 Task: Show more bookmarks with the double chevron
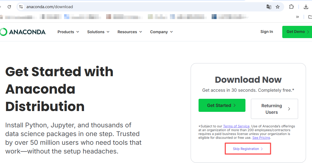[298, 17]
